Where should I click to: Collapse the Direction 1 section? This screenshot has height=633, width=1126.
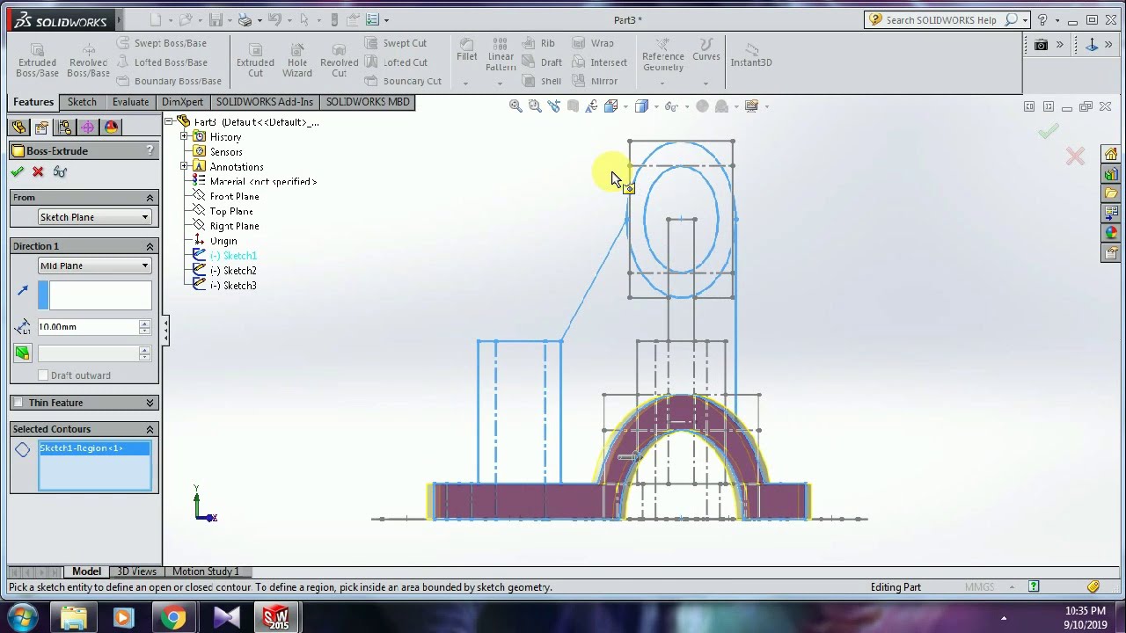point(150,246)
